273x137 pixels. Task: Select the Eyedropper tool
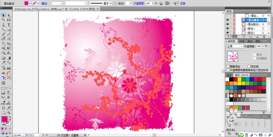click(x=3, y=62)
